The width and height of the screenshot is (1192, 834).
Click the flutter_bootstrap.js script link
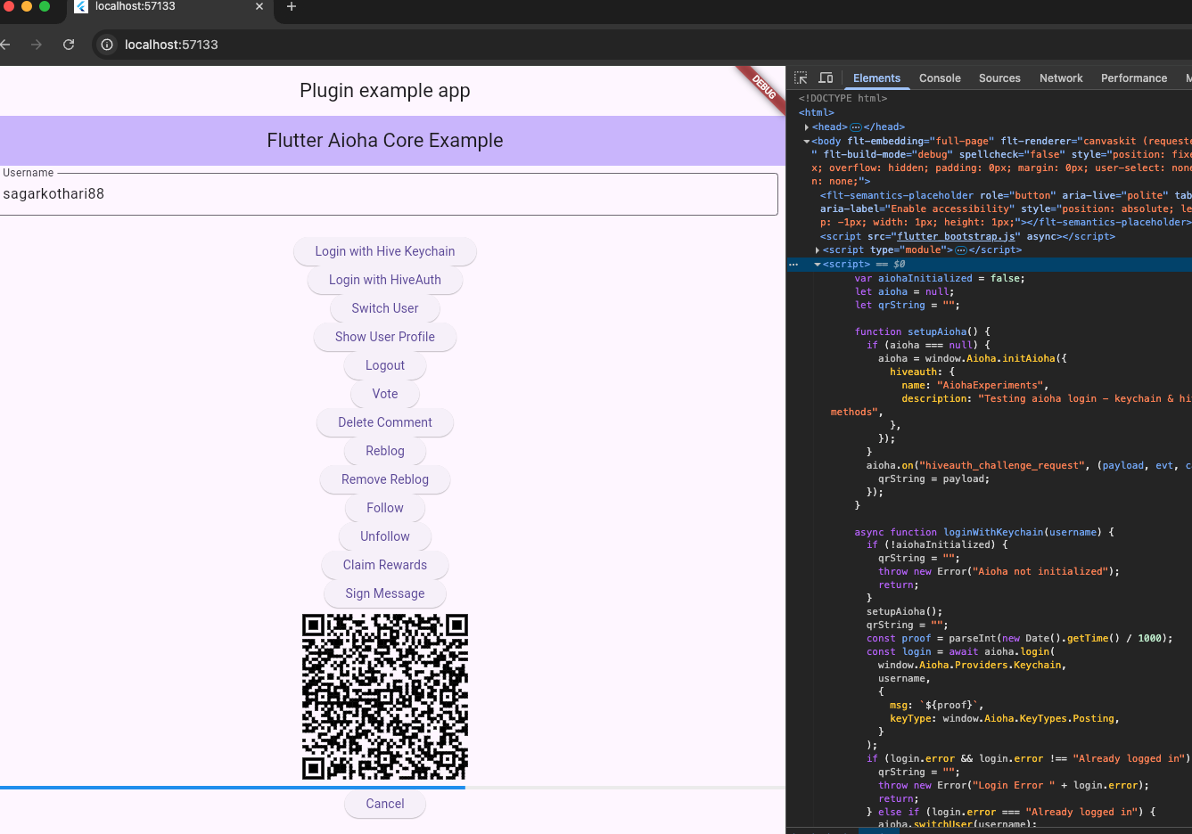(x=956, y=237)
